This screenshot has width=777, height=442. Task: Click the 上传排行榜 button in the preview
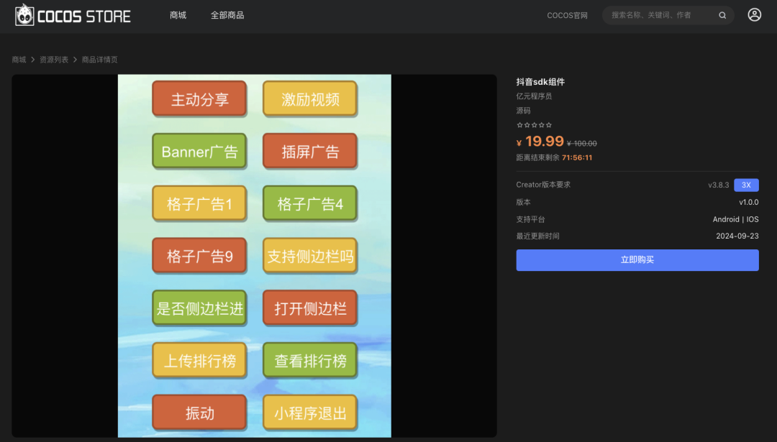(199, 360)
